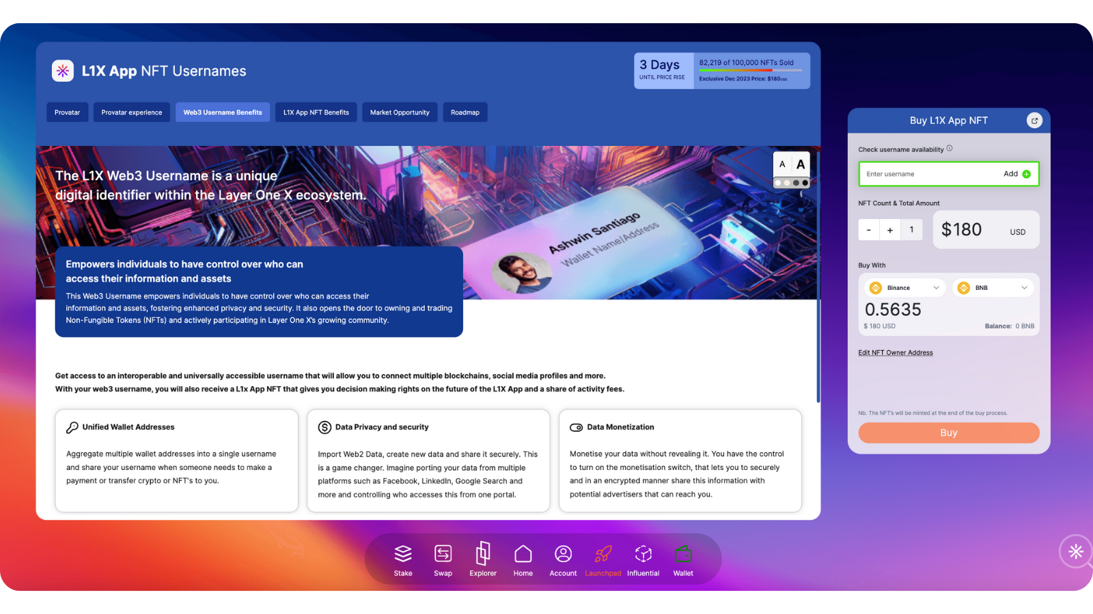Open Stake from the bottom dock
Viewport: 1093px width, 614px height.
tap(403, 560)
